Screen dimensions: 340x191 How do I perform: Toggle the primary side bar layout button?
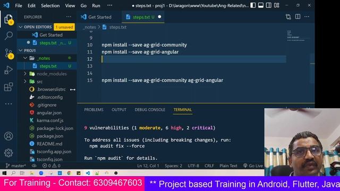[x=253, y=5]
